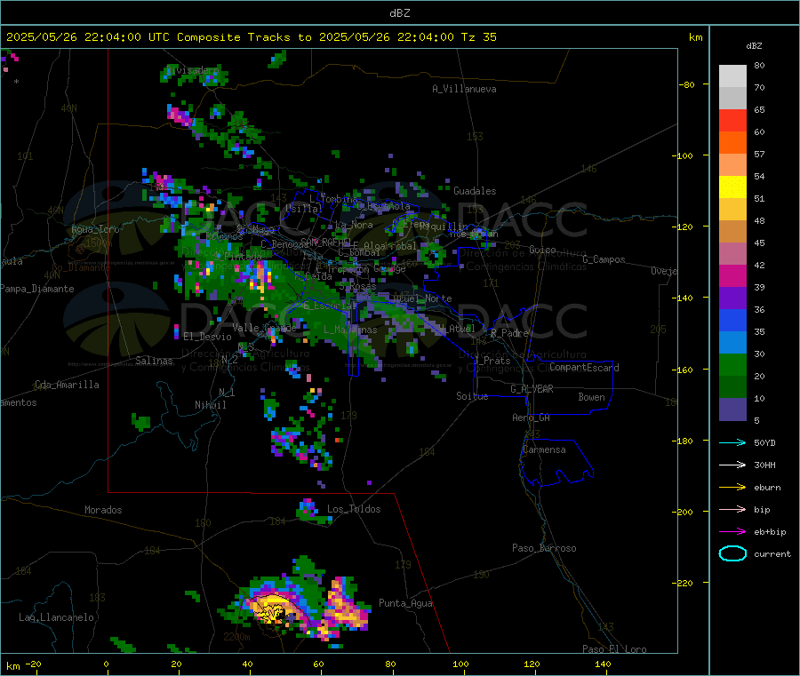Click the dBZ legend heading above the color scale

[x=754, y=46]
